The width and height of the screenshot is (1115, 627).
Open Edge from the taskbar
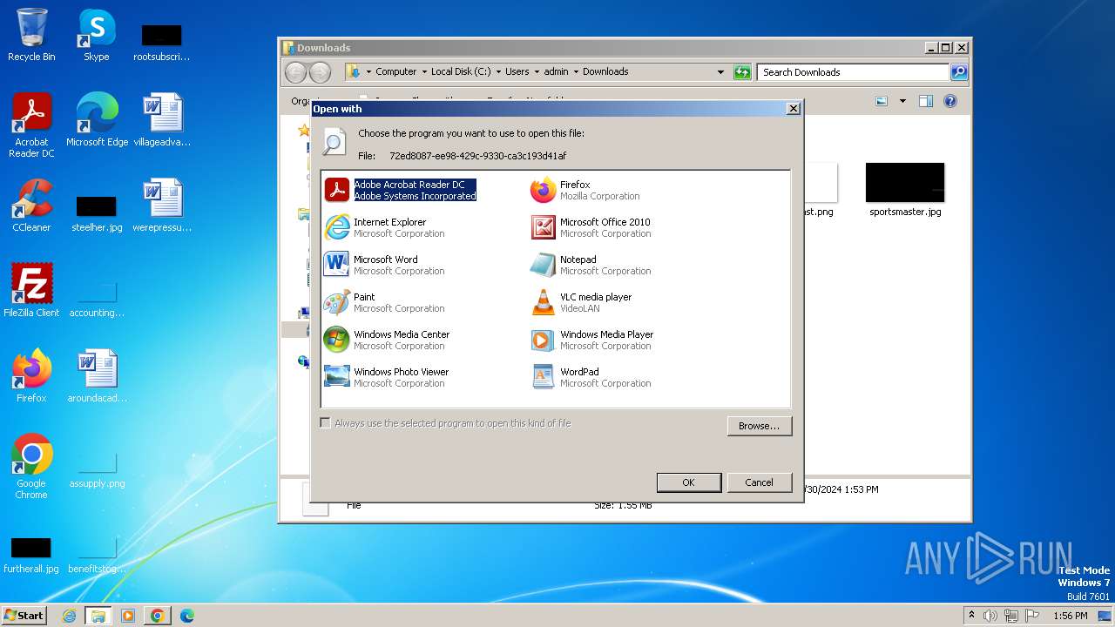tap(186, 616)
